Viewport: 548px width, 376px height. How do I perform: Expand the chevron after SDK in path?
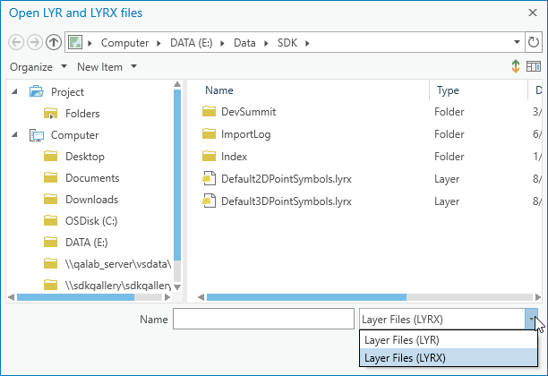(307, 43)
